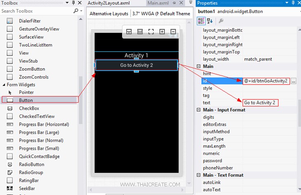Viewport: 301px width, 195px height.
Task: Switch to the Main.axml tab
Action: (x=158, y=3)
